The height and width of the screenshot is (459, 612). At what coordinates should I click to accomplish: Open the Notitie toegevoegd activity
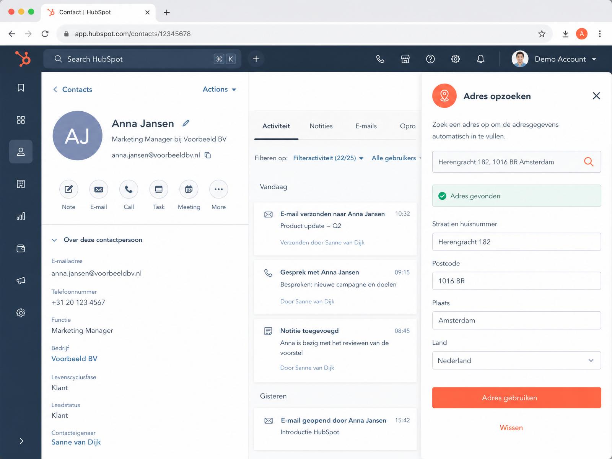(335, 350)
